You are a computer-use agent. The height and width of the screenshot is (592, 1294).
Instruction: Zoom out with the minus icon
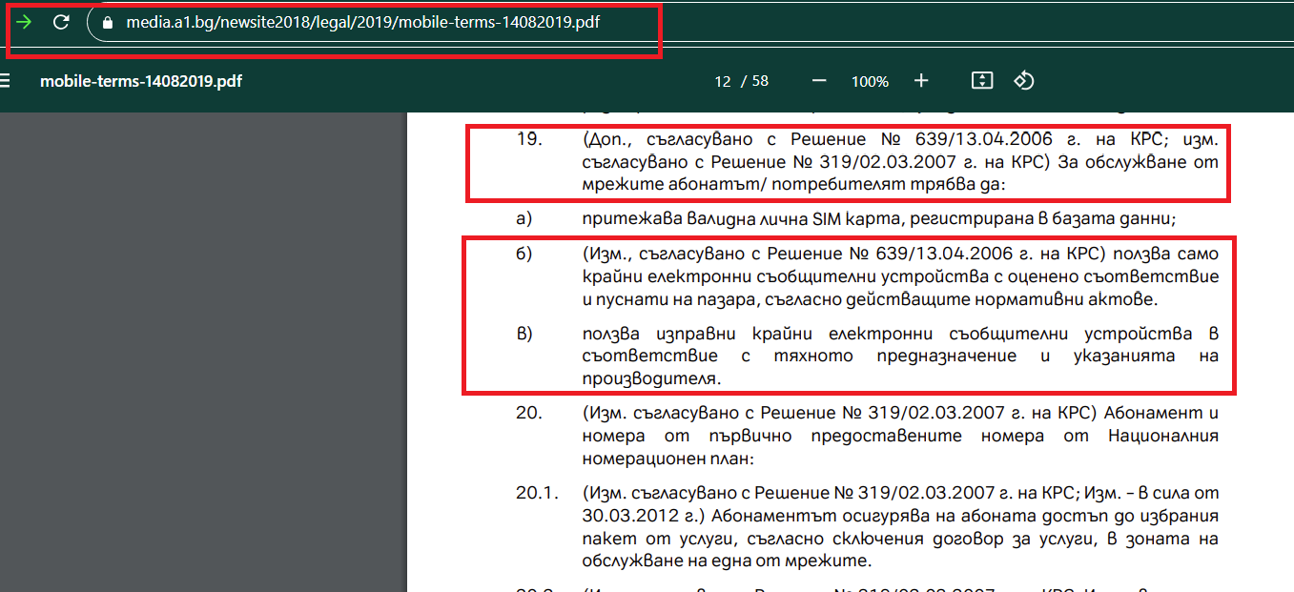pyautogui.click(x=818, y=81)
